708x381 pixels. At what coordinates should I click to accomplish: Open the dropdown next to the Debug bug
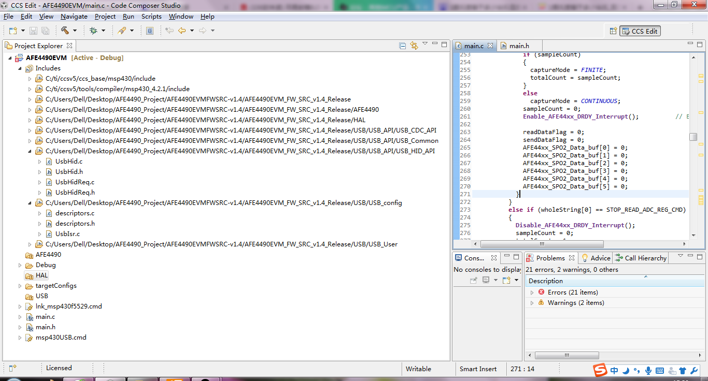click(x=103, y=31)
